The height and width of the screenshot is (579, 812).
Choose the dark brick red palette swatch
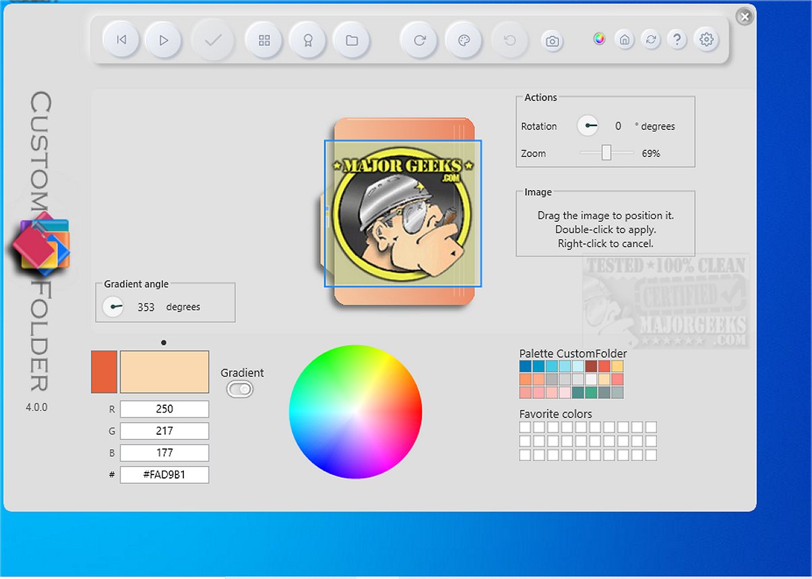(x=591, y=366)
